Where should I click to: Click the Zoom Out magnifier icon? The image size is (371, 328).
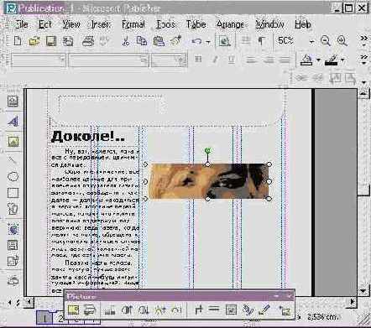(325, 41)
